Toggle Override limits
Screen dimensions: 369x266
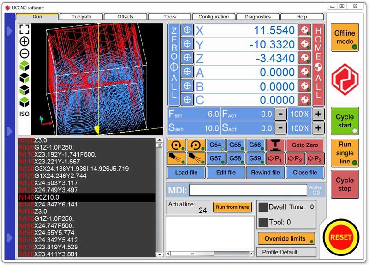coord(286,239)
